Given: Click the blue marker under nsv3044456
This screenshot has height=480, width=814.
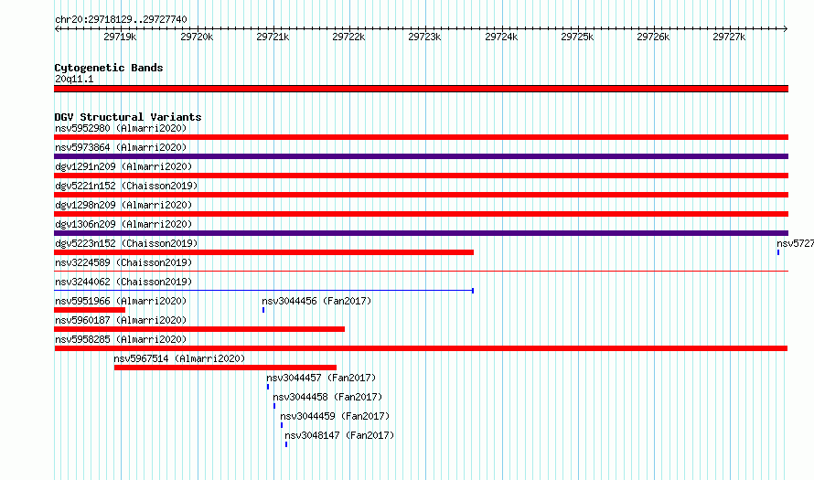Looking at the screenshot, I should pos(263,310).
